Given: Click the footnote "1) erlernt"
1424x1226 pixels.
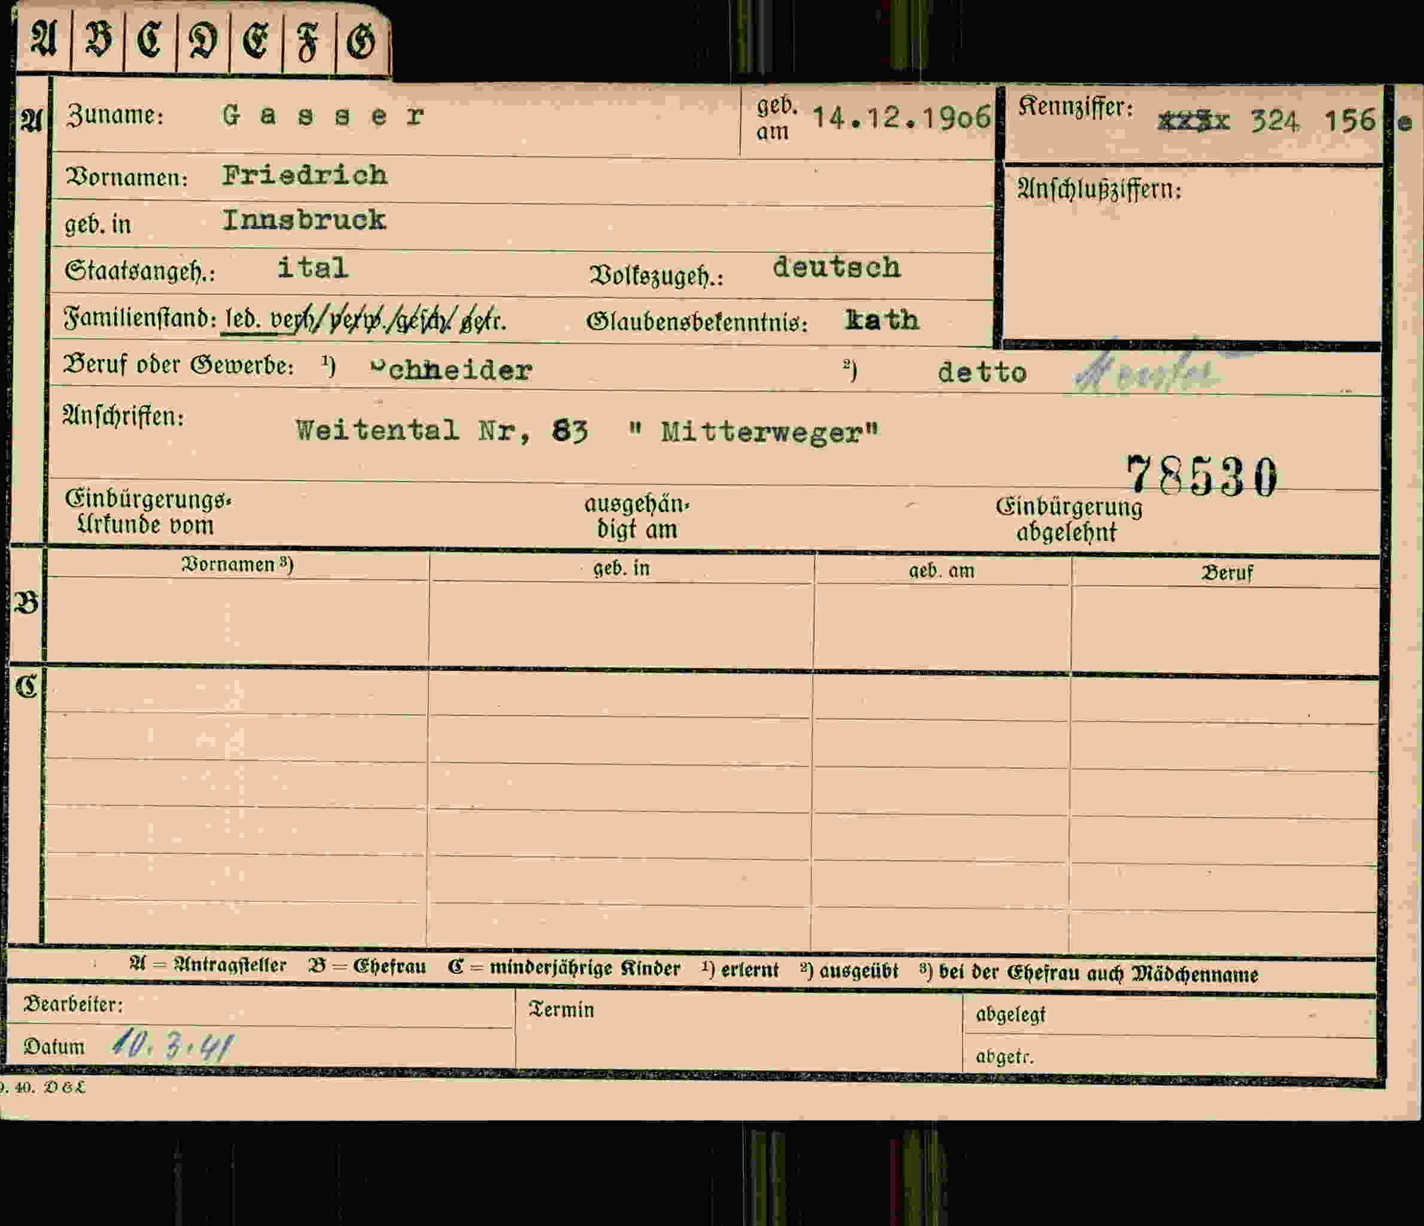Looking at the screenshot, I should coord(740,970).
